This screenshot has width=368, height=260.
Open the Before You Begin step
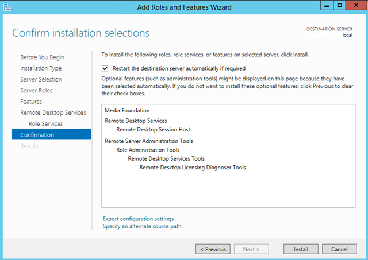[x=42, y=57]
